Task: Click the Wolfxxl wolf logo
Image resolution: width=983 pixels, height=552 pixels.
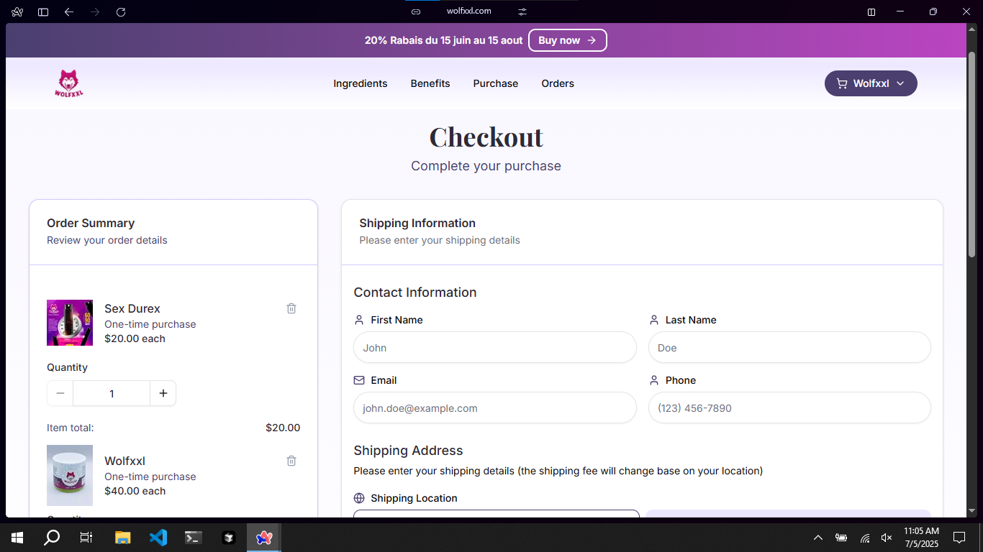Action: (x=69, y=83)
